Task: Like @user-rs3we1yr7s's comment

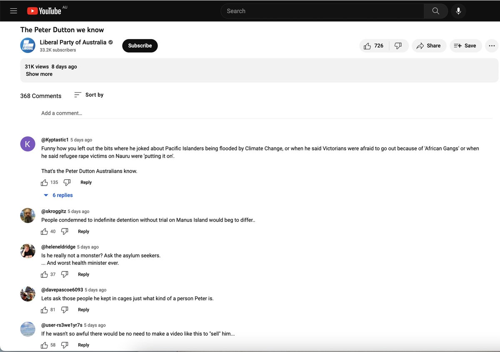Action: pyautogui.click(x=45, y=345)
